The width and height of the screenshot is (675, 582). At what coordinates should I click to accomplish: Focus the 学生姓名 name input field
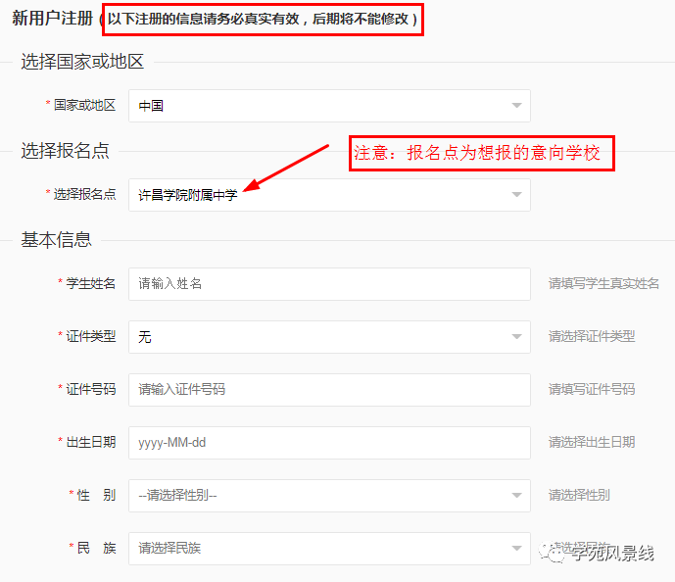click(x=328, y=284)
